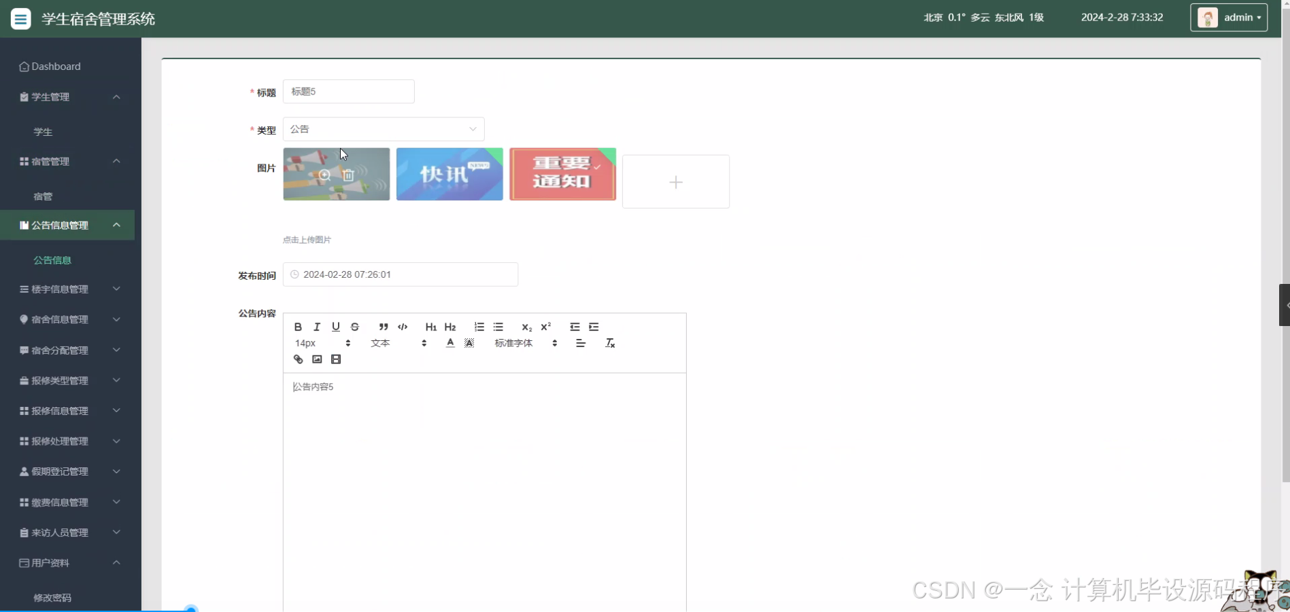Insert a video into the editor
This screenshot has width=1290, height=612.
tap(336, 359)
